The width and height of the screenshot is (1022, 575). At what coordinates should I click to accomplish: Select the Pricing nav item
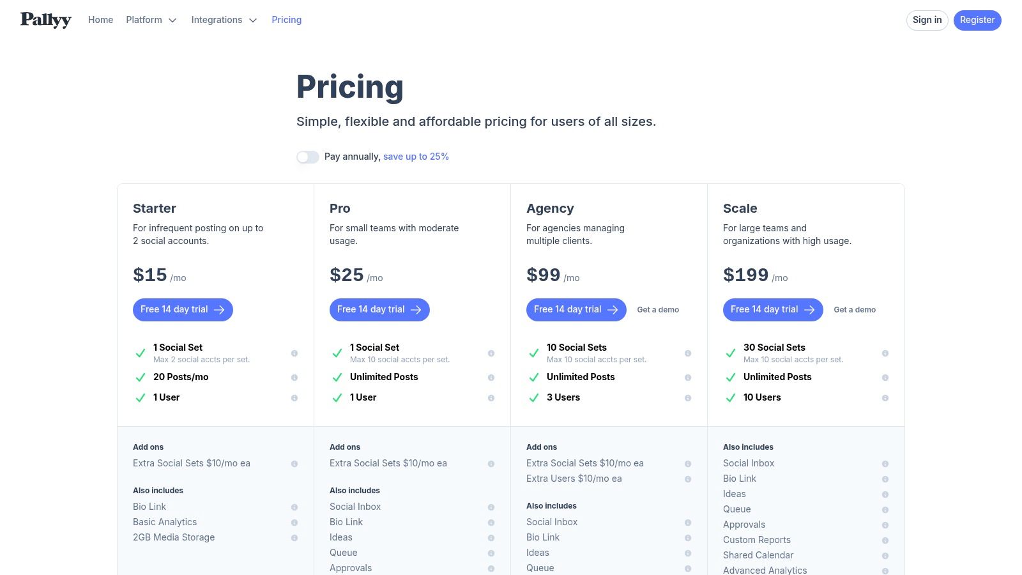point(286,20)
